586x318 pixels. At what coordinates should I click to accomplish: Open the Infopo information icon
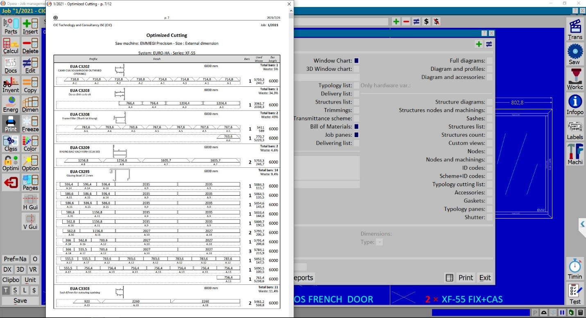(575, 104)
